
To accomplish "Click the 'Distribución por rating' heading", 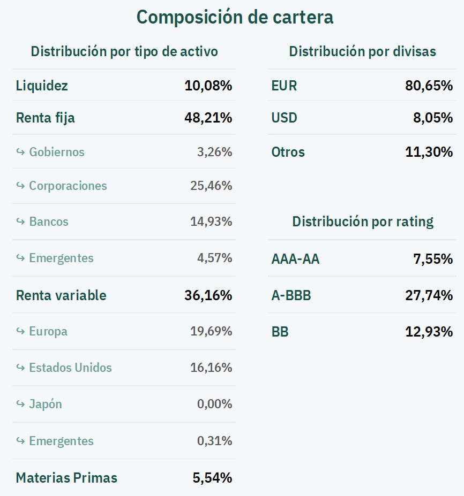I will pos(363,222).
